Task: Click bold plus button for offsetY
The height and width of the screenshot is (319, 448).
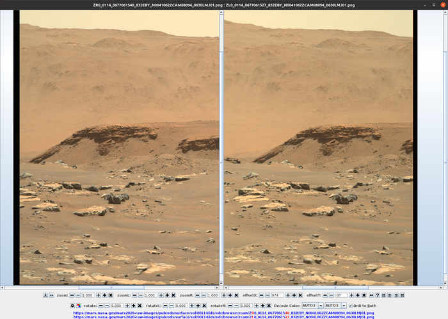Action: click(x=358, y=295)
